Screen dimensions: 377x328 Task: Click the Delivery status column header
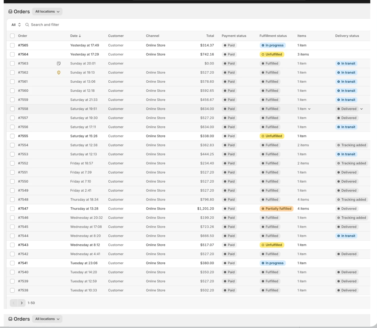coord(347,36)
